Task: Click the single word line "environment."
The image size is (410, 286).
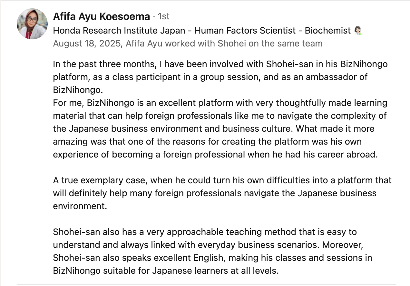Action: (80, 206)
